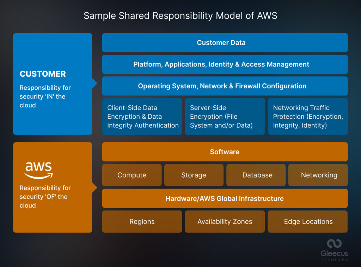Select the AWS responsibility panel
The height and width of the screenshot is (267, 361).
pos(52,187)
